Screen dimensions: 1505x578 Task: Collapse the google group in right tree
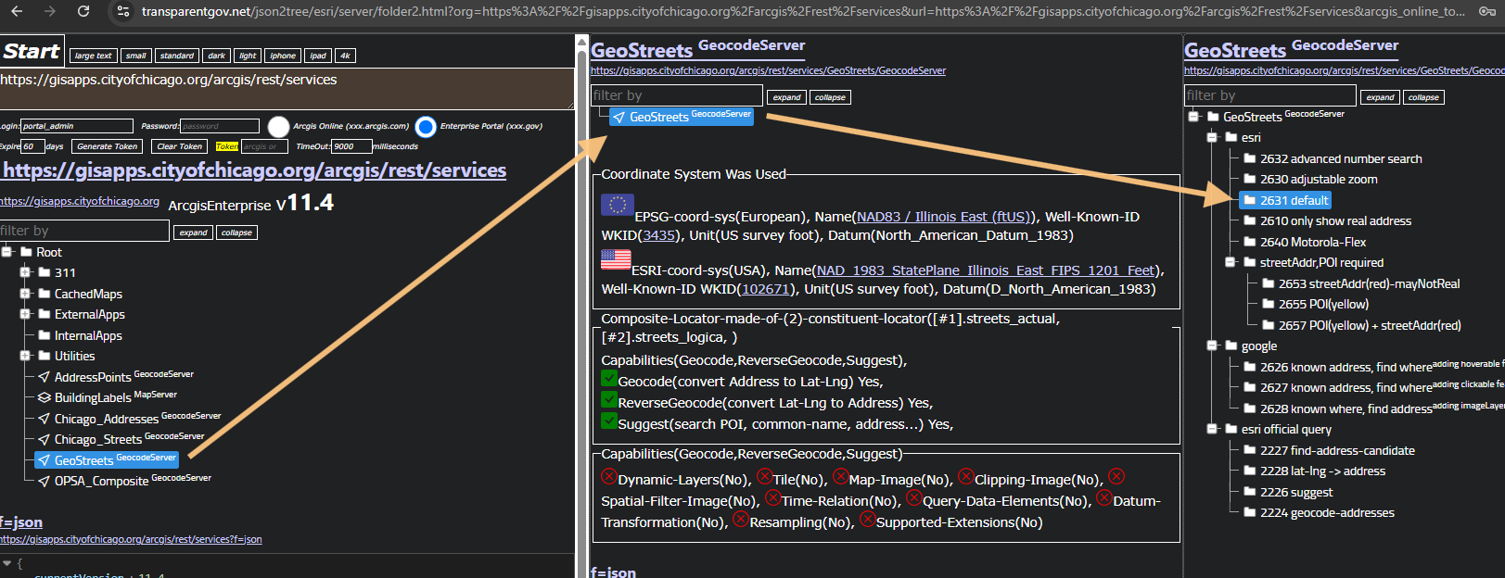pyautogui.click(x=1212, y=346)
